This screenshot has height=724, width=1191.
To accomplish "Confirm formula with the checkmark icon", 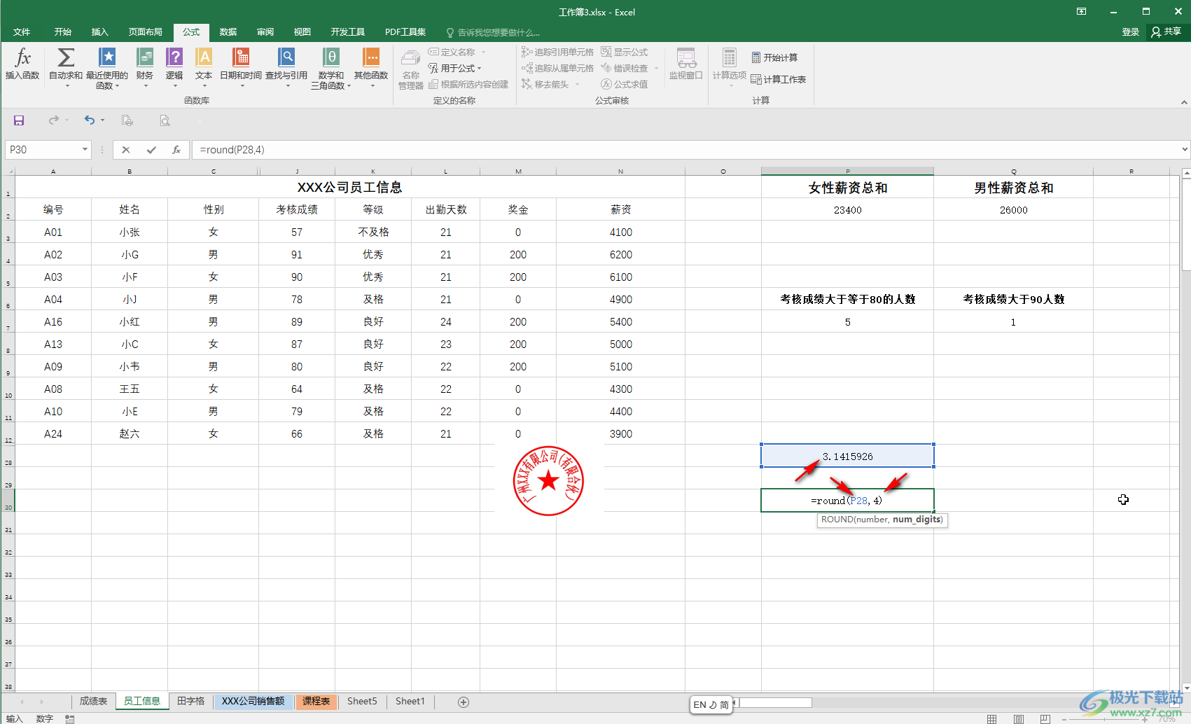I will pyautogui.click(x=151, y=150).
